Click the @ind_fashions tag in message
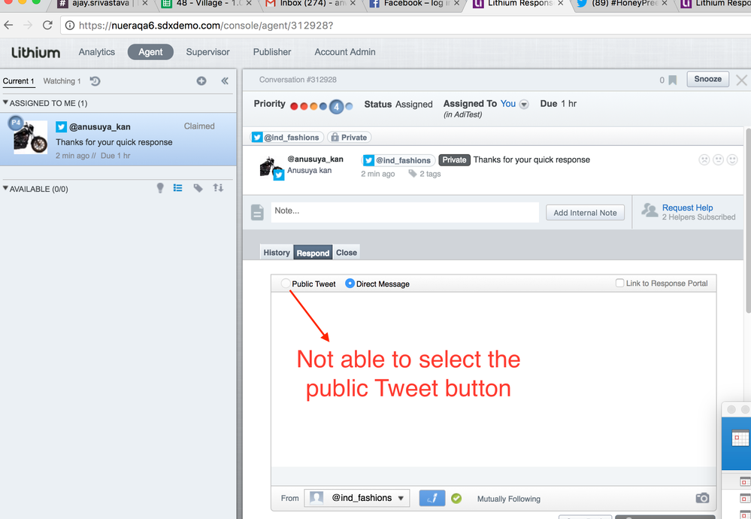751x519 pixels. tap(398, 160)
